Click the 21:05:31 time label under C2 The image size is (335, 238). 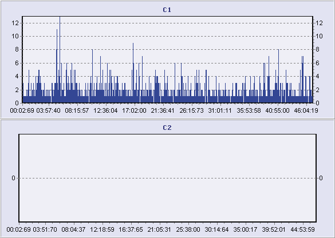(x=159, y=229)
